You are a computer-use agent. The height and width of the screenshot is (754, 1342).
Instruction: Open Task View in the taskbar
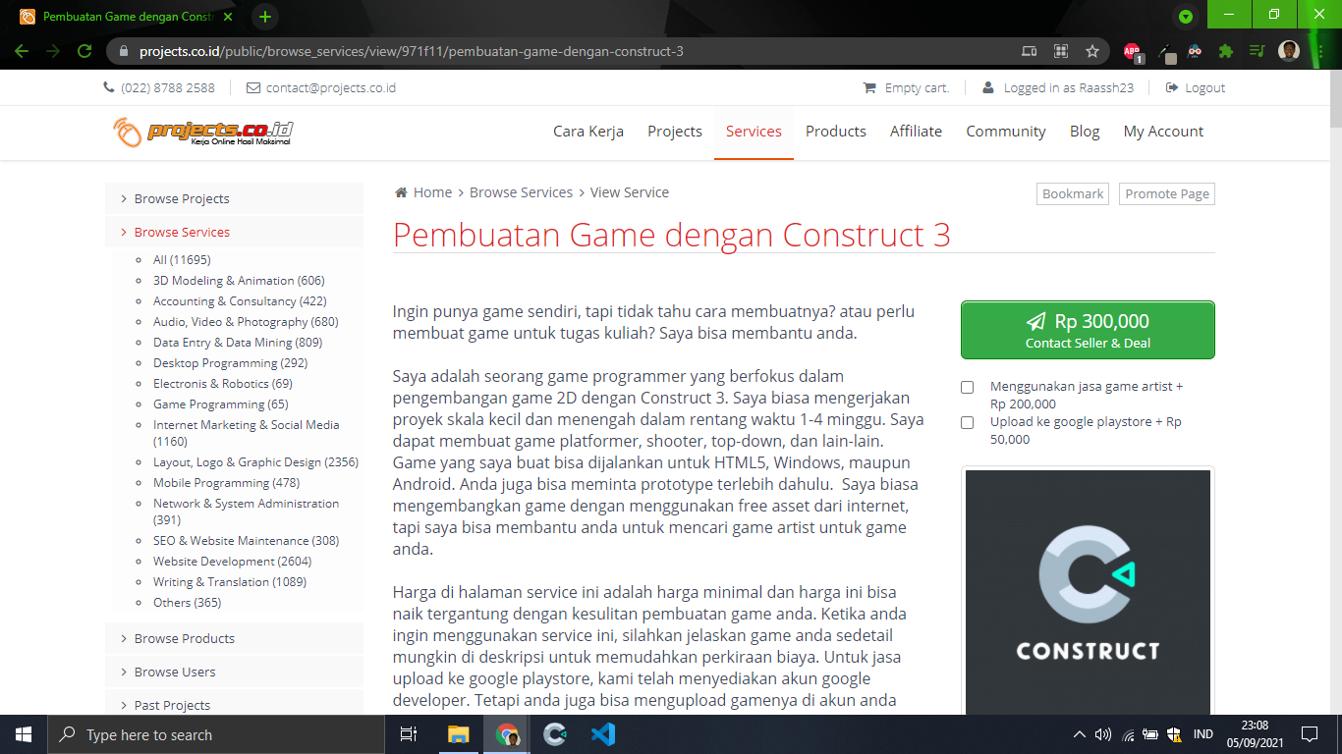410,734
